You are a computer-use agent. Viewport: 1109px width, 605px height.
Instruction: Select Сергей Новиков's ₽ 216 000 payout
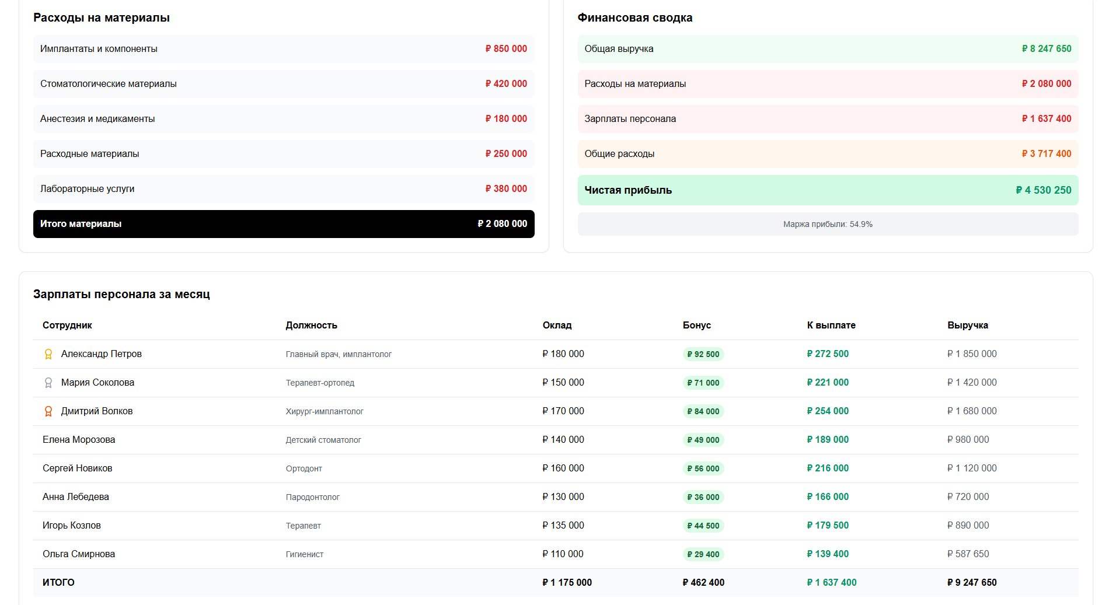828,468
